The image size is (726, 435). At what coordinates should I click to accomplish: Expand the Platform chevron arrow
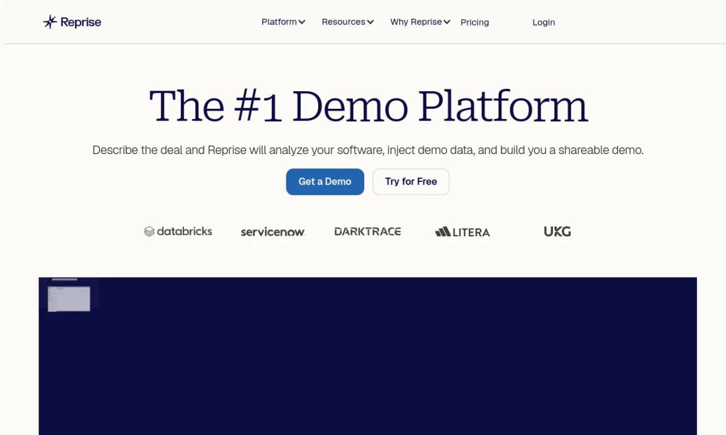(302, 22)
